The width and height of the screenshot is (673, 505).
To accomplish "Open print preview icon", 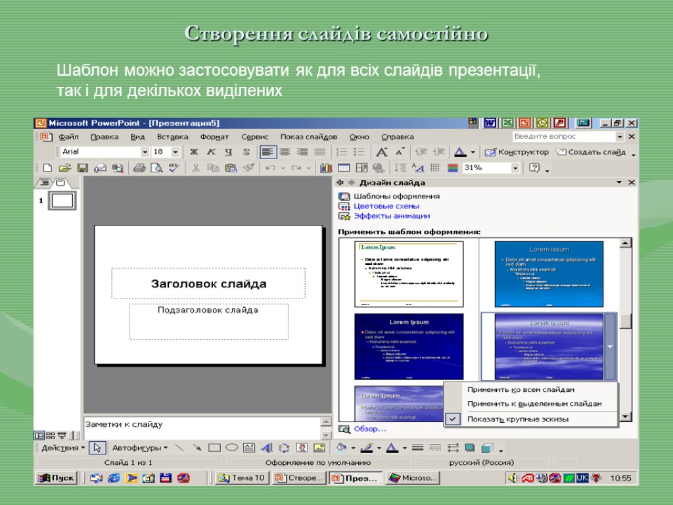I will coord(156,168).
